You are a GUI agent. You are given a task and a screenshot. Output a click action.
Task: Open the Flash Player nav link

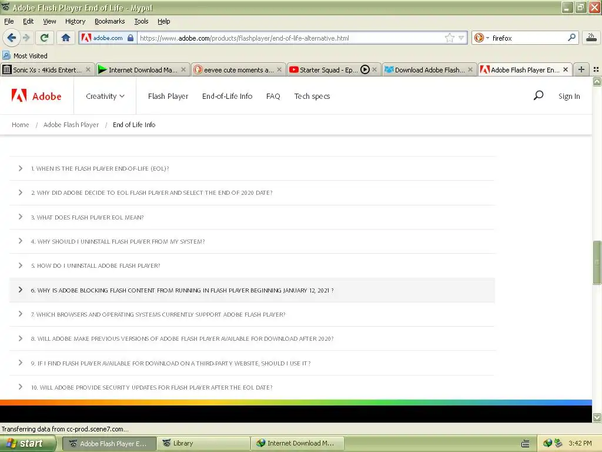[x=168, y=96]
